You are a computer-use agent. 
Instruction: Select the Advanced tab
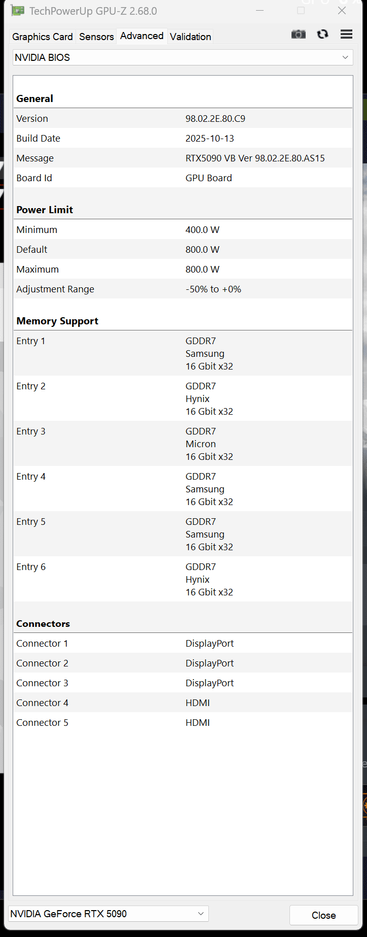tap(142, 36)
